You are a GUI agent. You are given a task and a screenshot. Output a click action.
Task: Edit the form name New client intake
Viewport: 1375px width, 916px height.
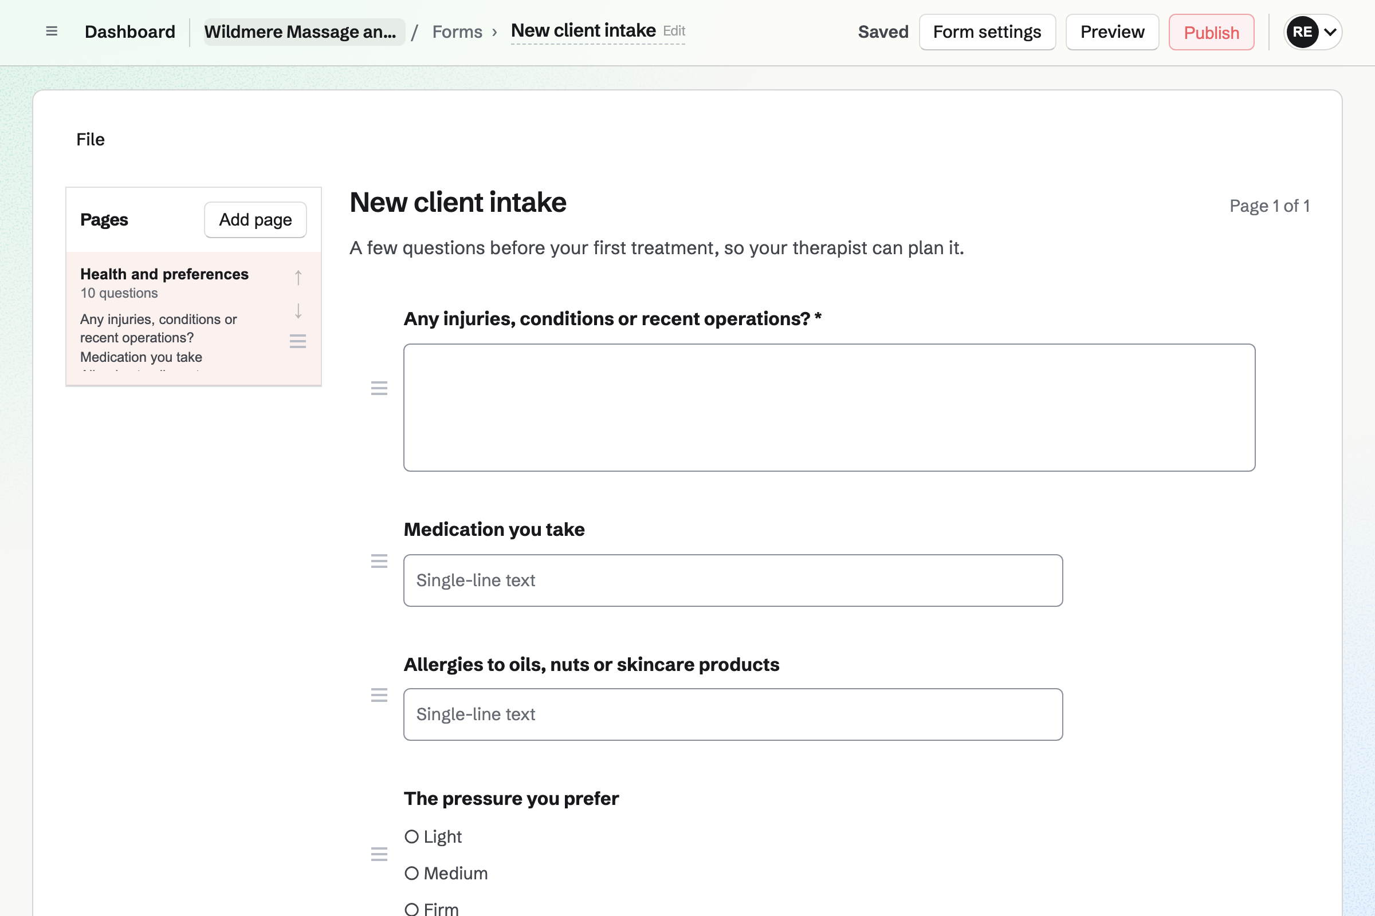click(x=598, y=31)
